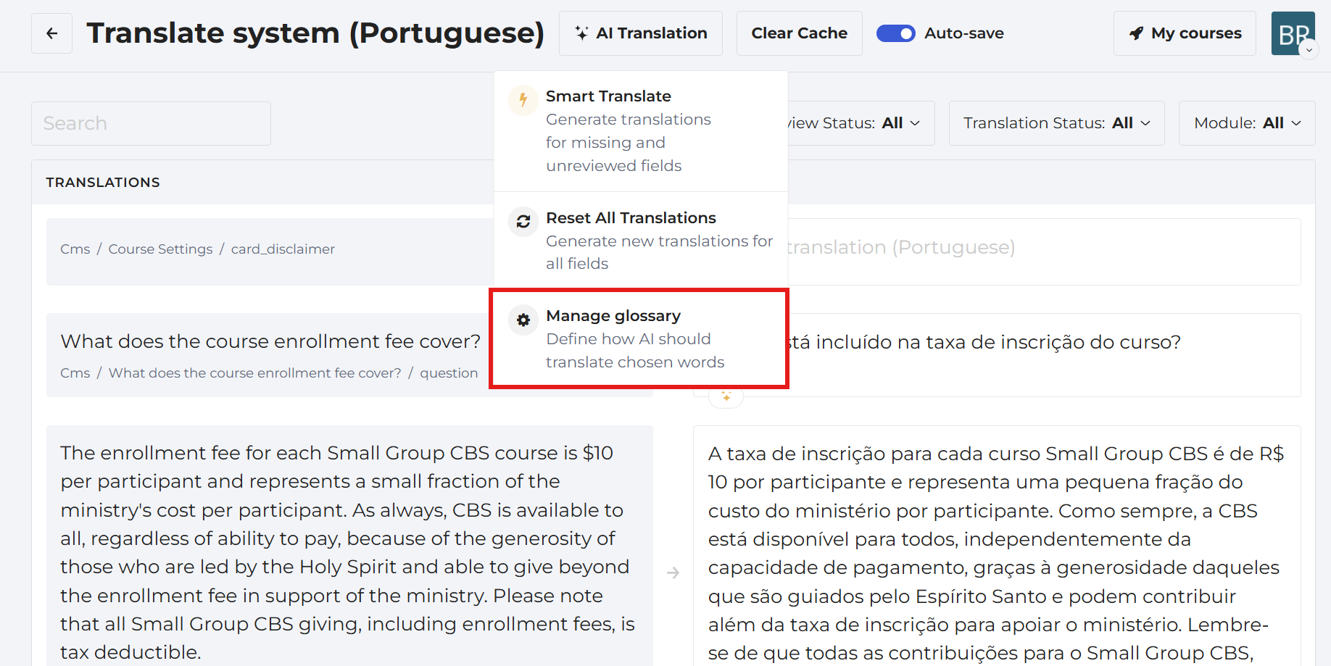
Task: Open the My courses button
Action: pos(1185,33)
